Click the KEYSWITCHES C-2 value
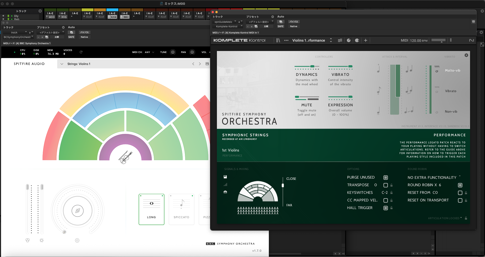This screenshot has width=485, height=257. pos(384,193)
